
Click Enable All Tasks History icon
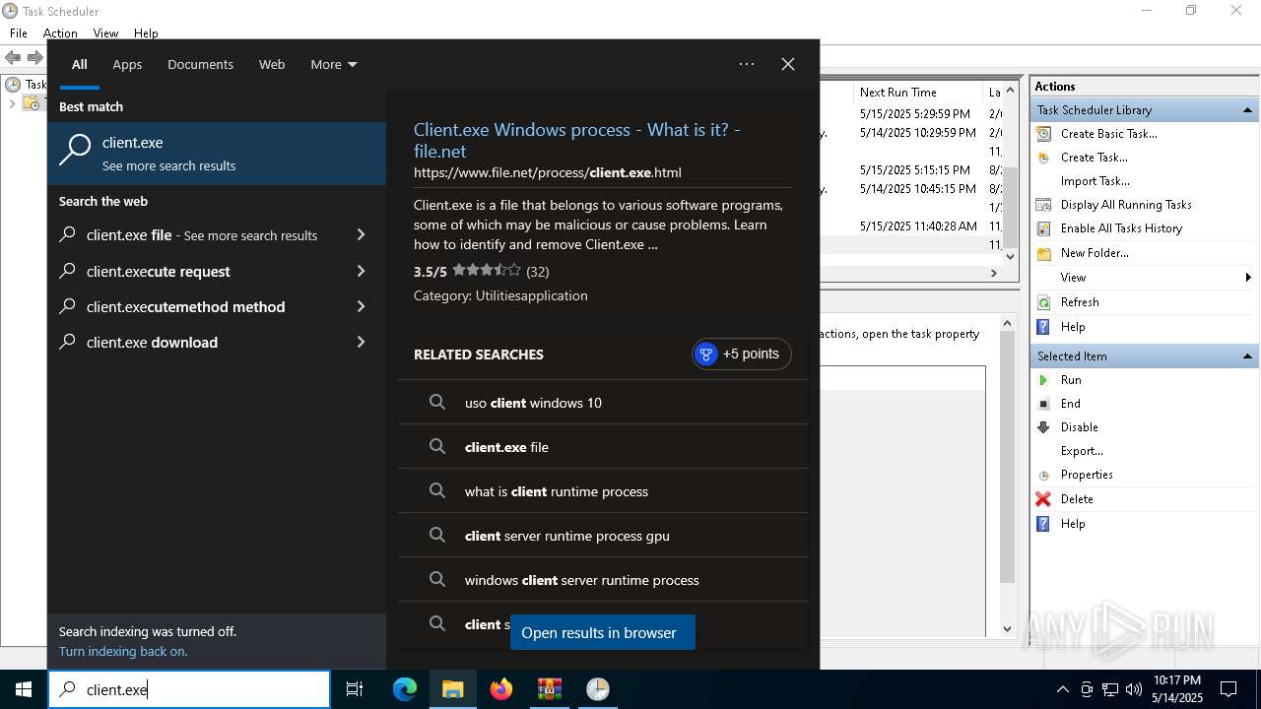point(1044,228)
